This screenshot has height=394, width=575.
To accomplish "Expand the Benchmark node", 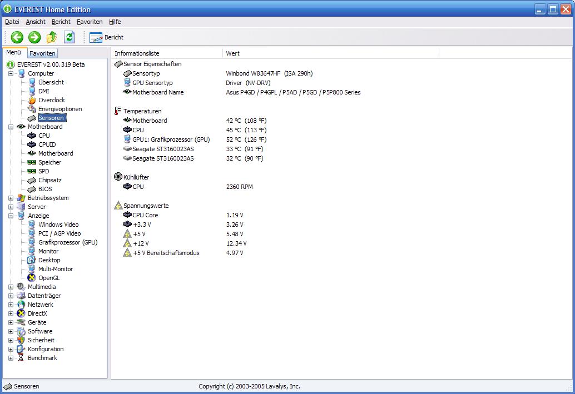I will pos(11,358).
